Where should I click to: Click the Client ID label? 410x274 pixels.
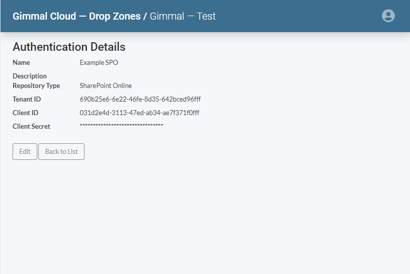tap(25, 113)
